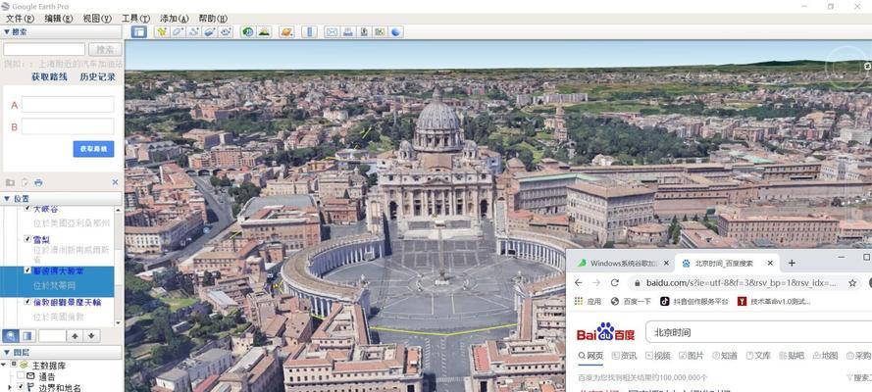Image resolution: width=872 pixels, height=392 pixels.
Task: Uncheck the 大峡谷 place checkbox
Action: tap(27, 208)
